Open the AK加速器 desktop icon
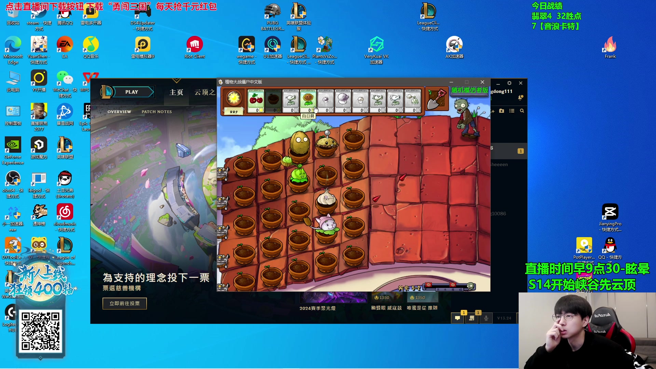Screen dimensions: 656x369 coord(454,47)
